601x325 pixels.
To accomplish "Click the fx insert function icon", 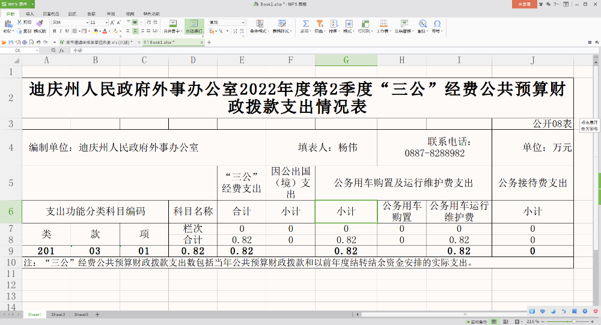I will (x=62, y=50).
